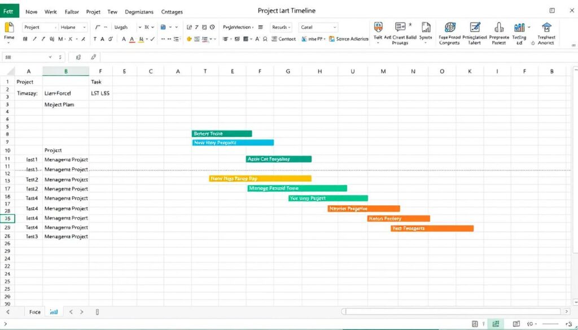
Task: Select row 26 highlighted header
Action: click(7, 218)
